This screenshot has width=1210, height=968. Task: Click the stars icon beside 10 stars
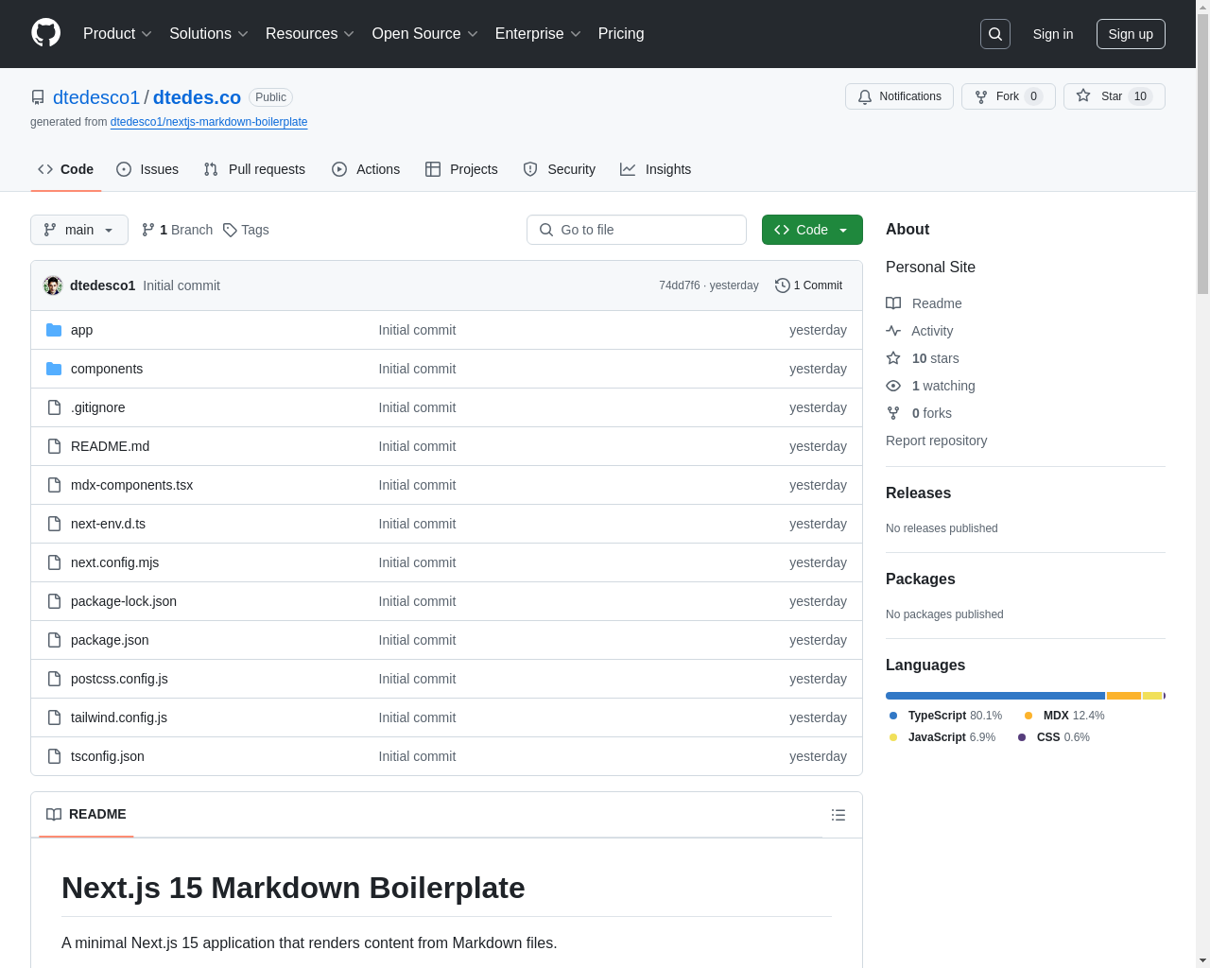[893, 358]
